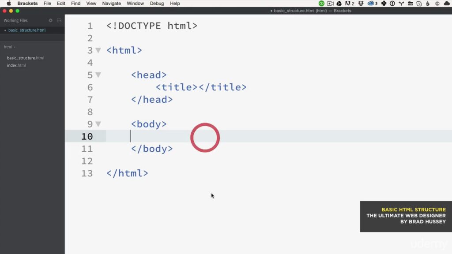This screenshot has height=254, width=452.
Task: Collapse the head tag fold arrow
Action: pyautogui.click(x=98, y=75)
